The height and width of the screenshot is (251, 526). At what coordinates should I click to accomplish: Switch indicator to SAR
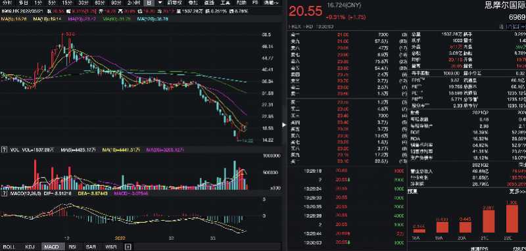(x=91, y=247)
